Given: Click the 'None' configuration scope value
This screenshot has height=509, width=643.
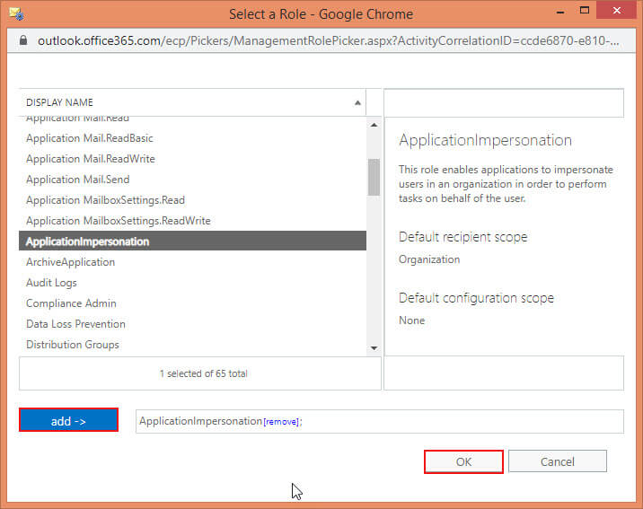Looking at the screenshot, I should pyautogui.click(x=411, y=320).
